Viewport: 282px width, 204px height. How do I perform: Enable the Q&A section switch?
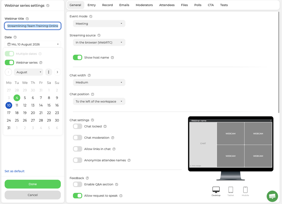tap(77, 185)
